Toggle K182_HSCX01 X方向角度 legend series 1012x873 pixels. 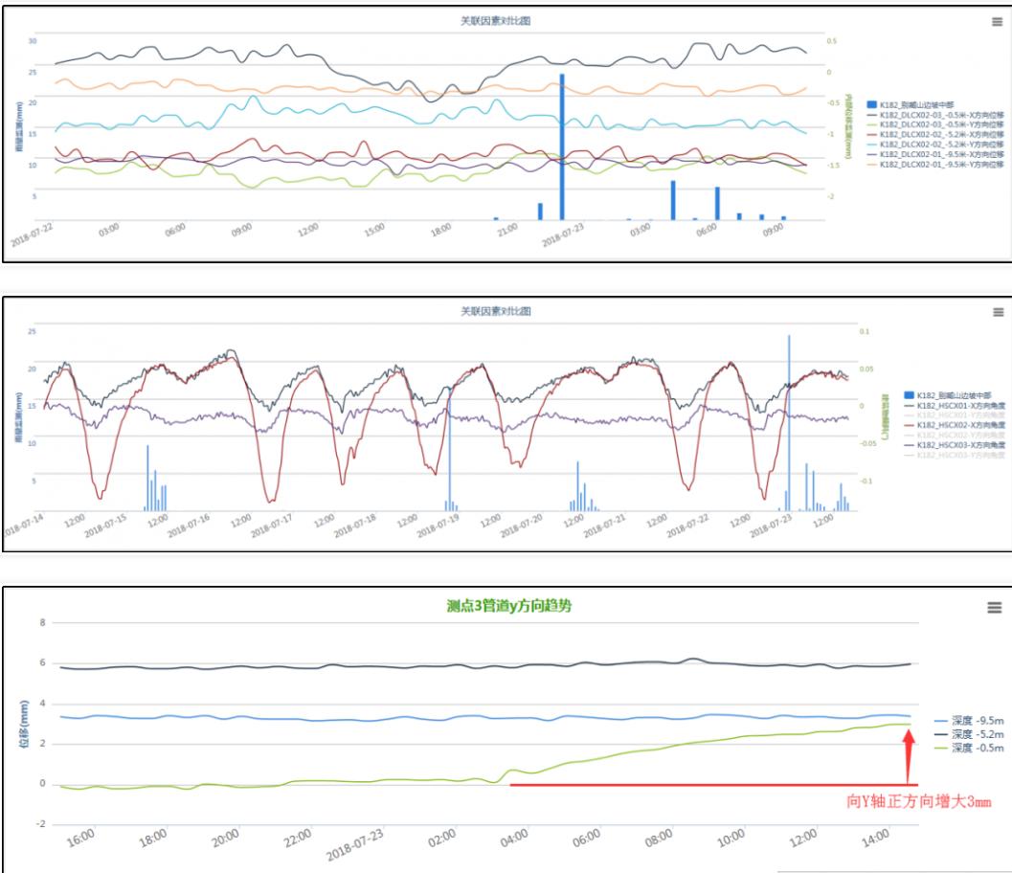click(955, 406)
